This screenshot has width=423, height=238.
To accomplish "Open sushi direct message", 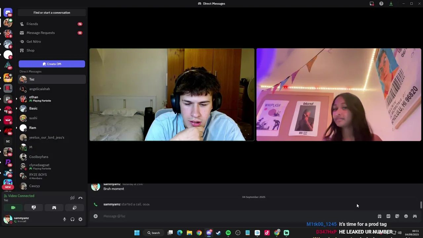I will 52,118.
